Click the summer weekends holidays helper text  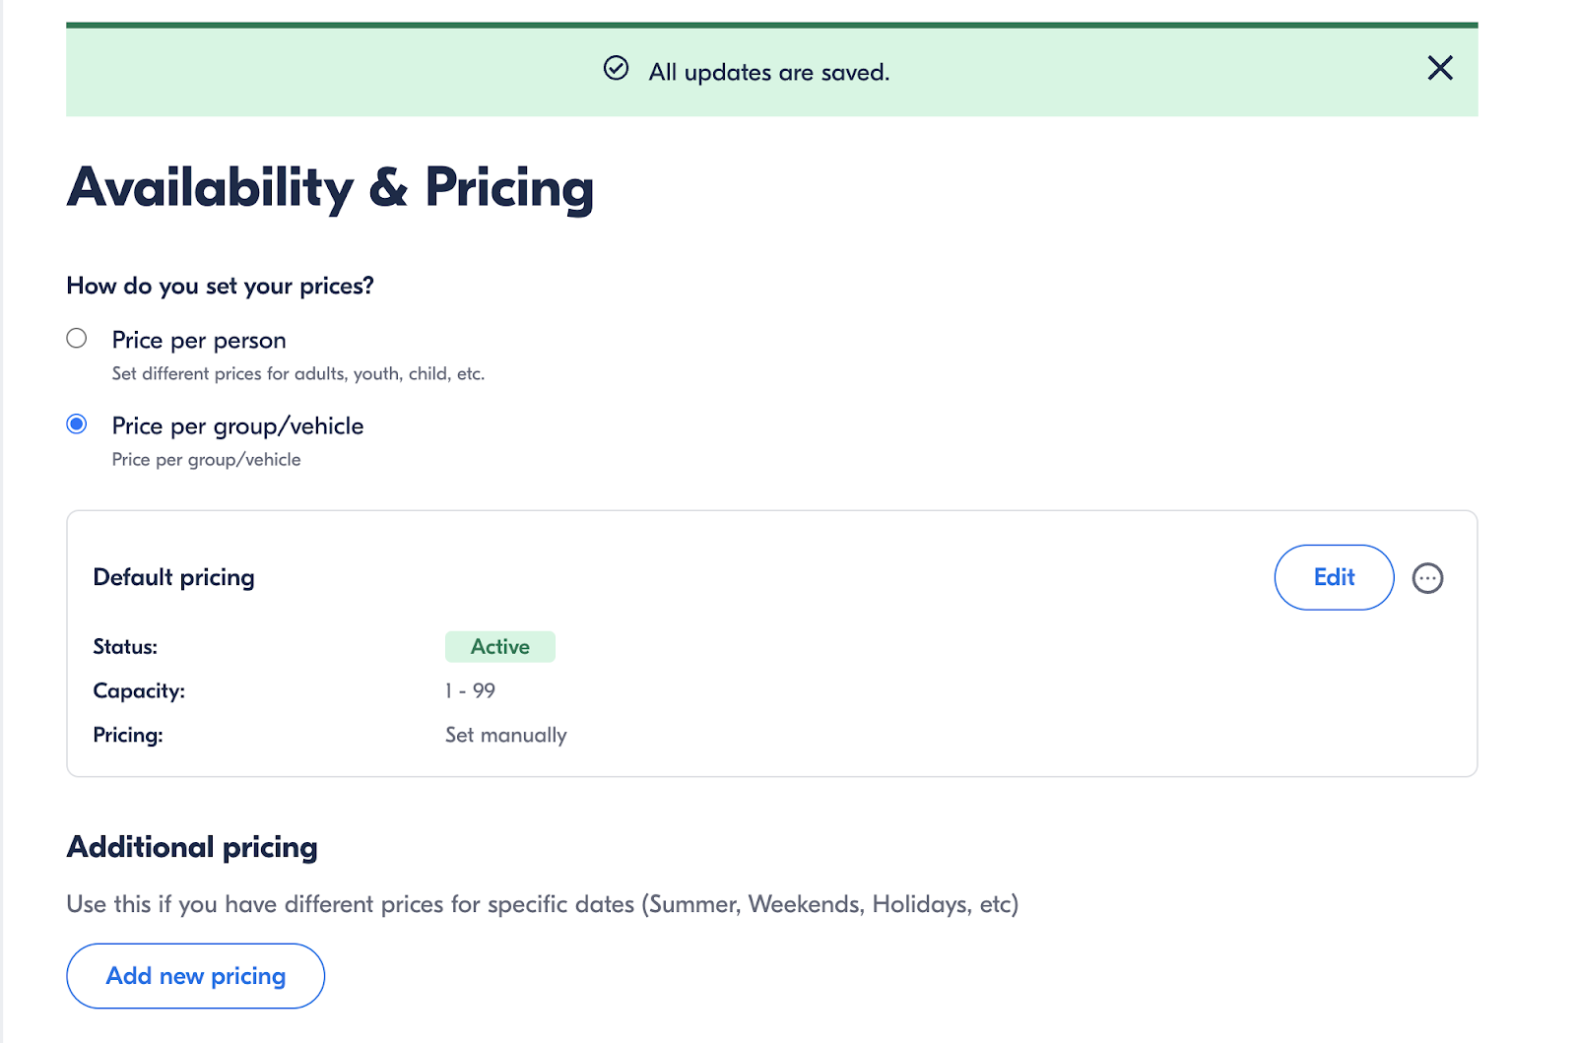click(542, 903)
